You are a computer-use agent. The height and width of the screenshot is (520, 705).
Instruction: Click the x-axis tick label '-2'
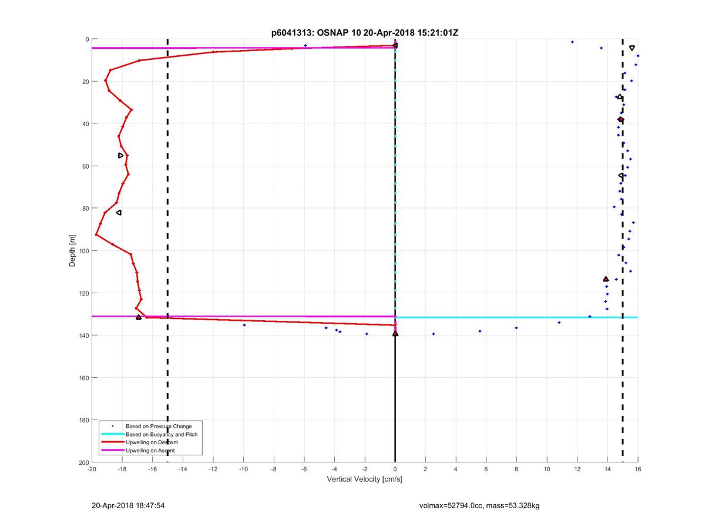point(365,469)
